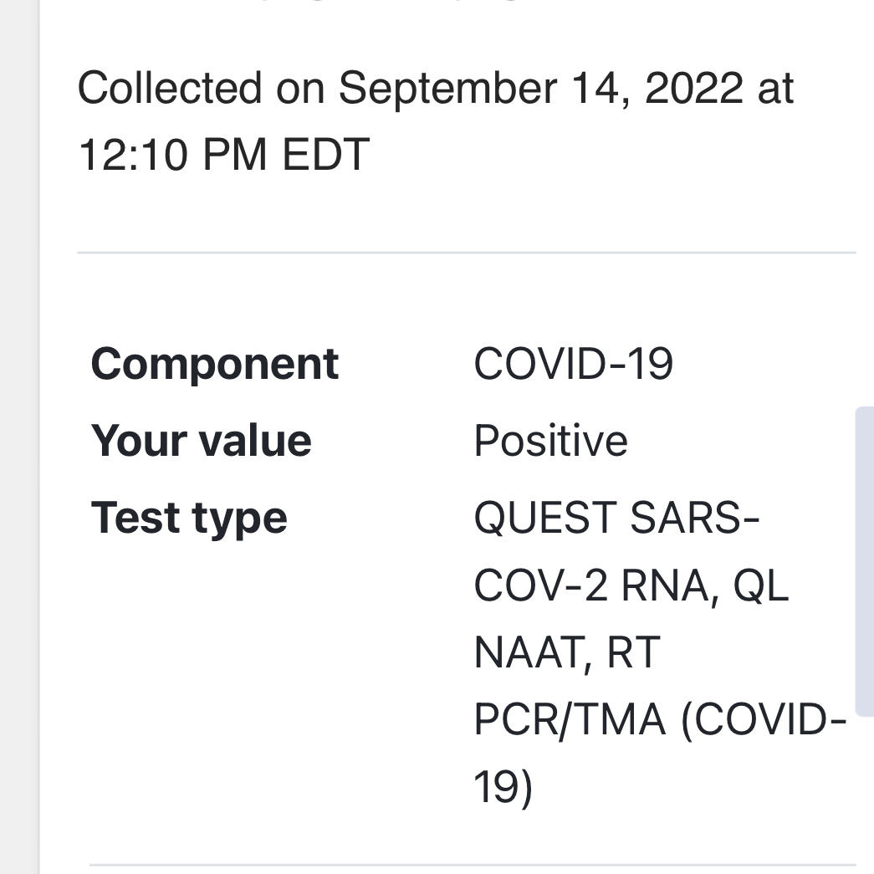
Task: Click the 'NAAT, RT' text line
Action: point(566,652)
